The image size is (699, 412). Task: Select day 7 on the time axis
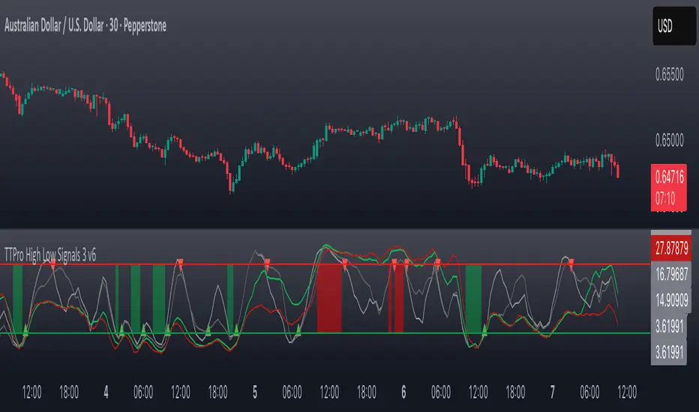553,390
